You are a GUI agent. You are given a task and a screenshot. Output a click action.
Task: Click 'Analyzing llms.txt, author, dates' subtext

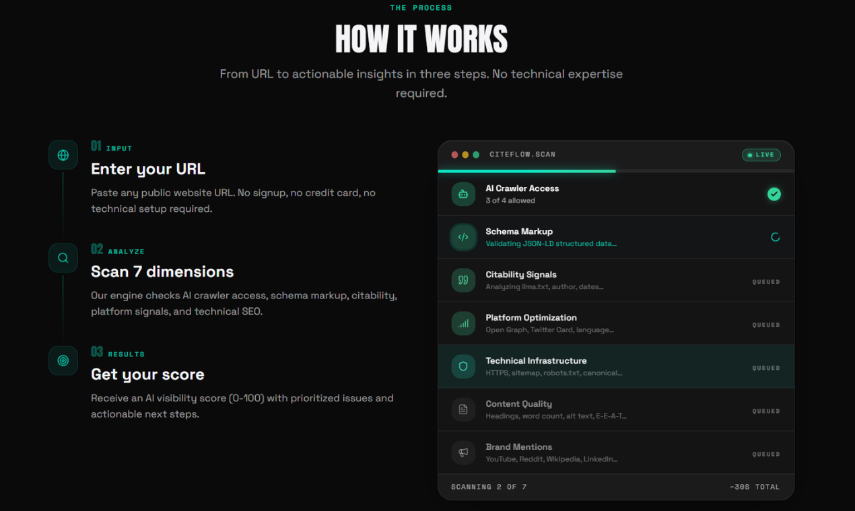(x=545, y=286)
